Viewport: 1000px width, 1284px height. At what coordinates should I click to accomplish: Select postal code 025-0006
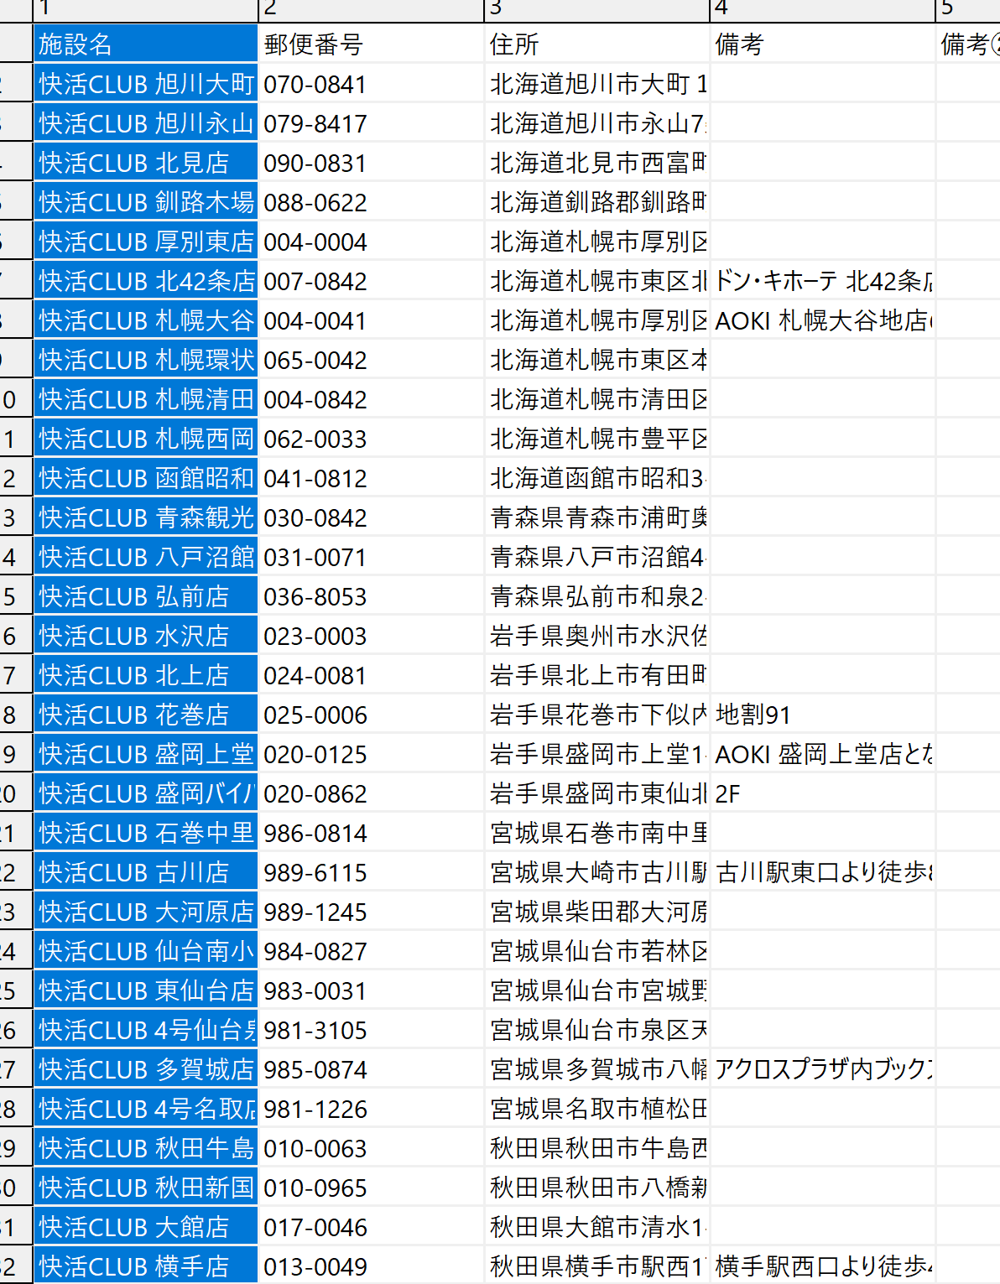371,714
